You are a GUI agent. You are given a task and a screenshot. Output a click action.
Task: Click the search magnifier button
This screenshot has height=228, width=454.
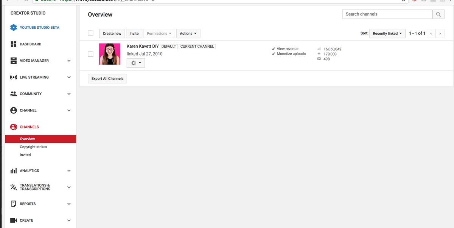point(438,14)
